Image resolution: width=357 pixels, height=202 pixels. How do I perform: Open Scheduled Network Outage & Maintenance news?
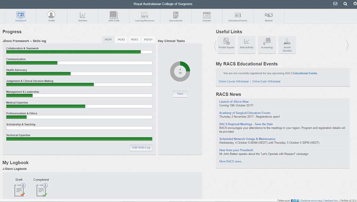[x=247, y=139]
